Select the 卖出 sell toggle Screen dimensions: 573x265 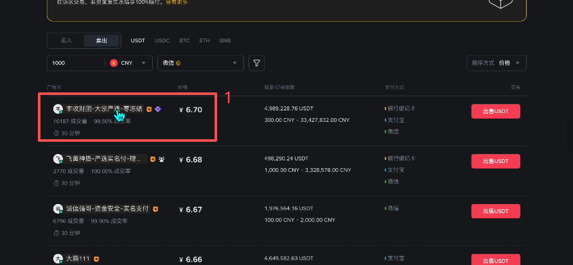pyautogui.click(x=101, y=40)
